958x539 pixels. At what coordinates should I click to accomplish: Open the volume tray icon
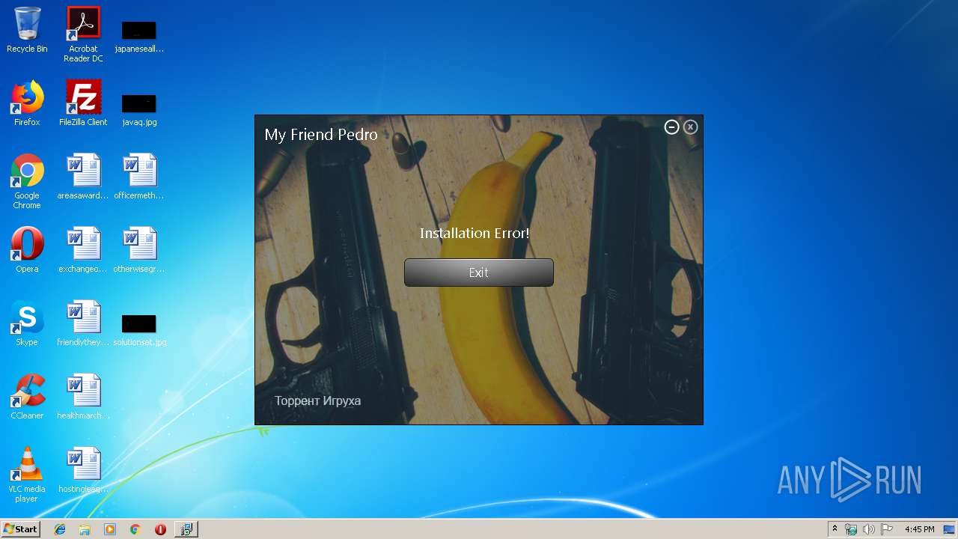click(x=869, y=529)
